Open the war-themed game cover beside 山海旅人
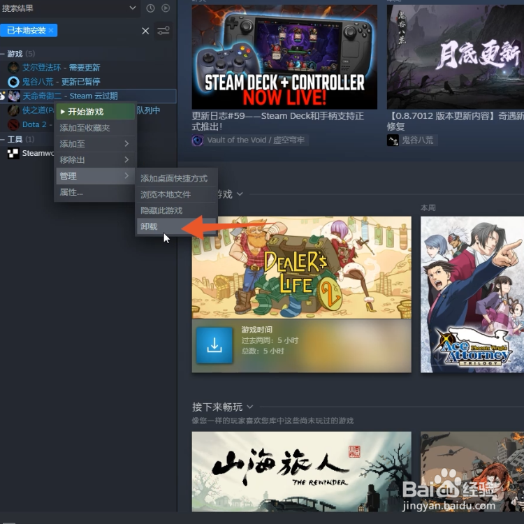The width and height of the screenshot is (524, 524). (472, 472)
